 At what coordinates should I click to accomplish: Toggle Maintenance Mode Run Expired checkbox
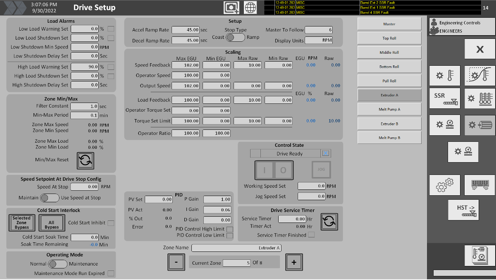point(111,273)
